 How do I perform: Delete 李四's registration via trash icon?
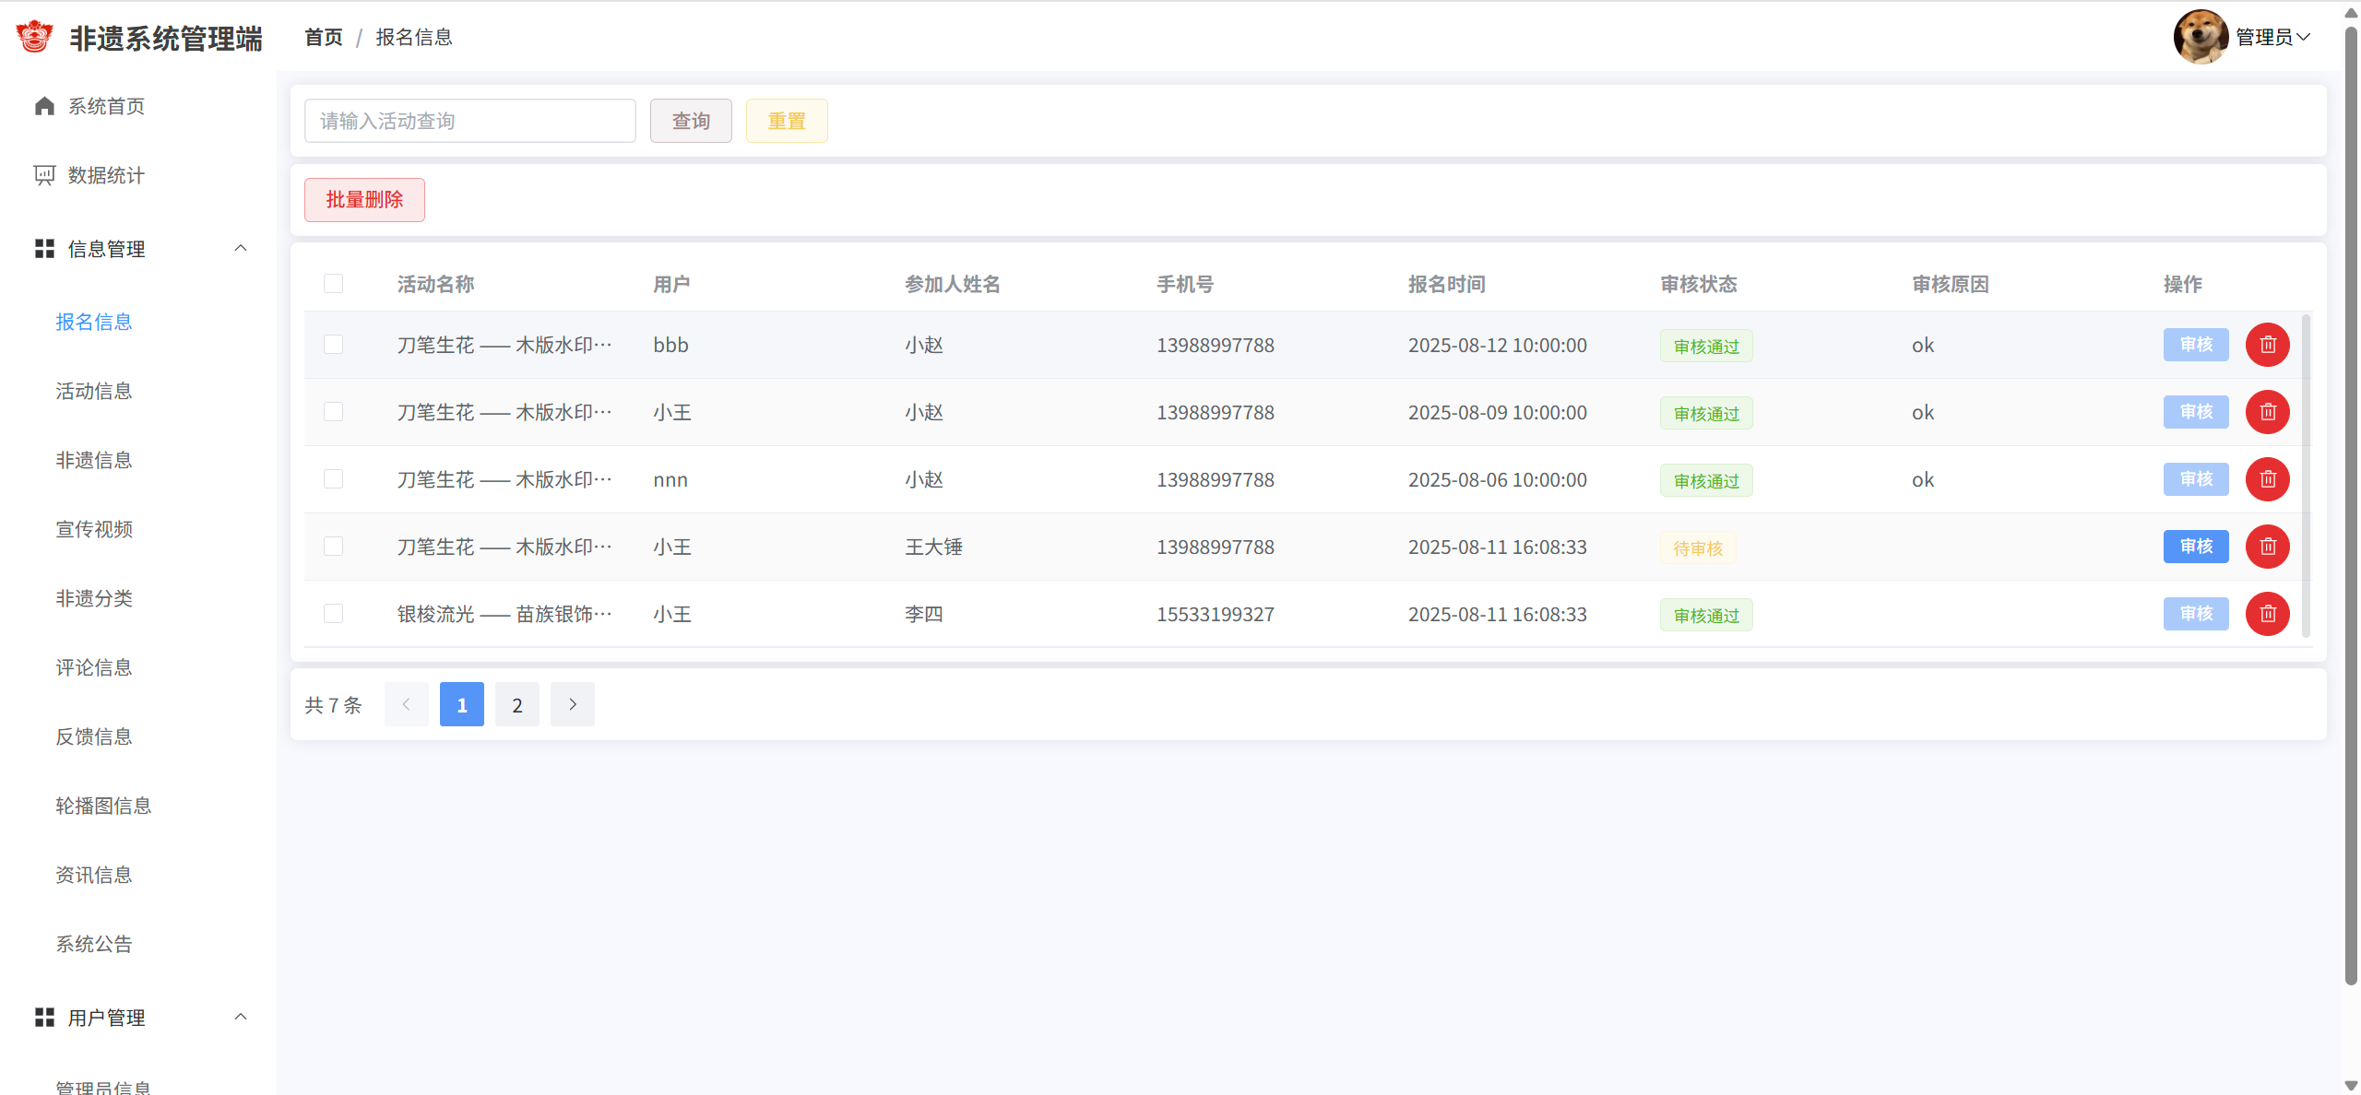click(2267, 614)
